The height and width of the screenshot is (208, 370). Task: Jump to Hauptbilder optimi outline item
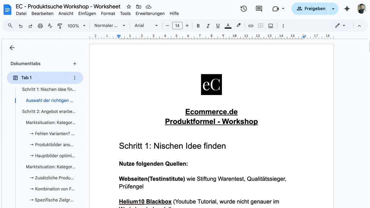52,156
